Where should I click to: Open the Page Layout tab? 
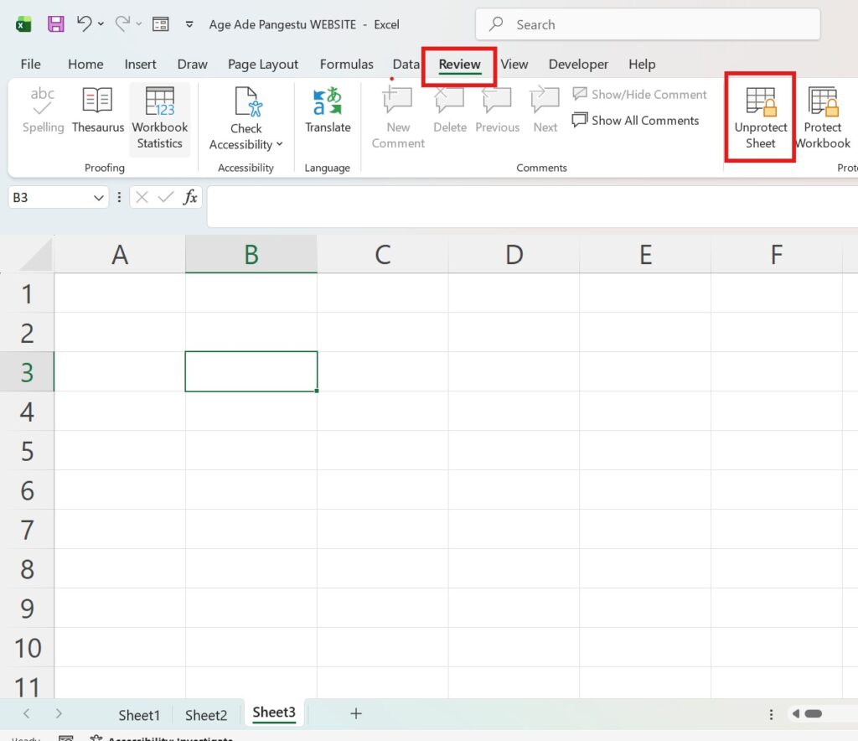tap(262, 64)
